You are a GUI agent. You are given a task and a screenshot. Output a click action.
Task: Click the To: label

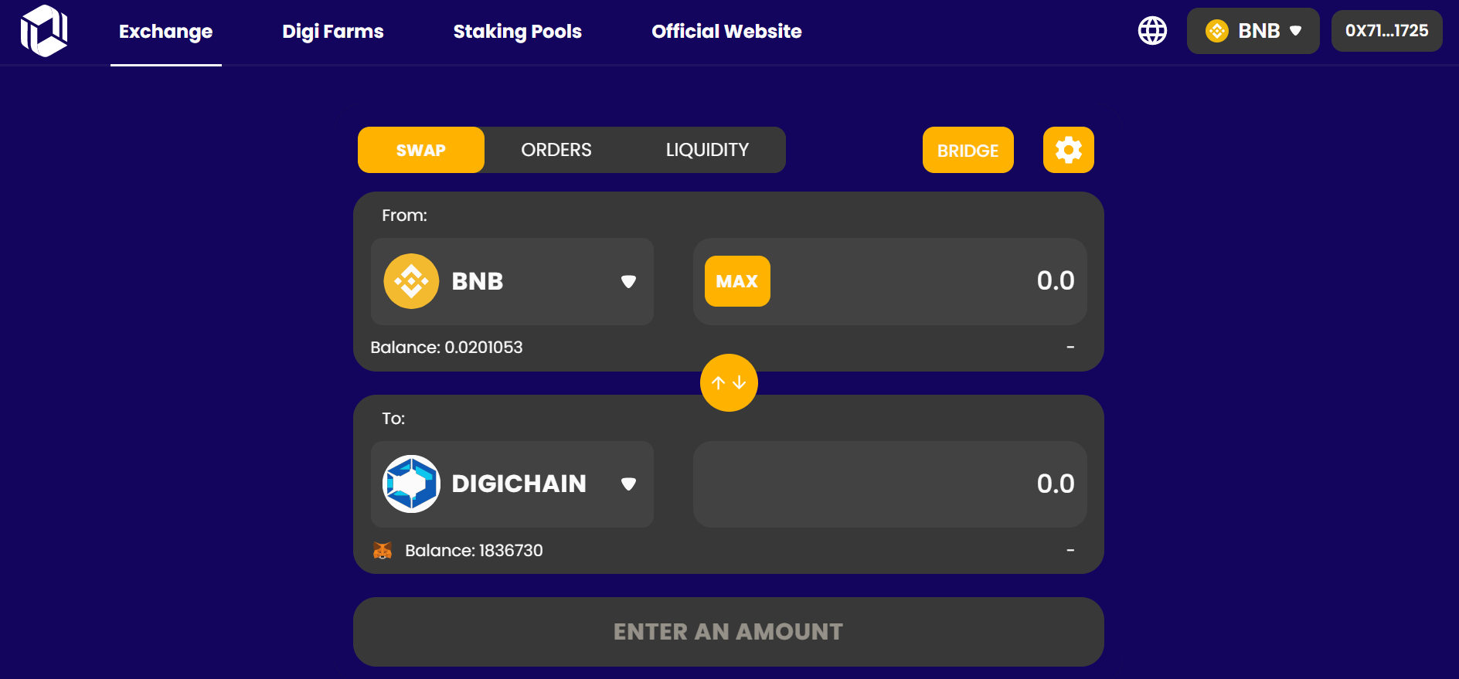tap(393, 419)
